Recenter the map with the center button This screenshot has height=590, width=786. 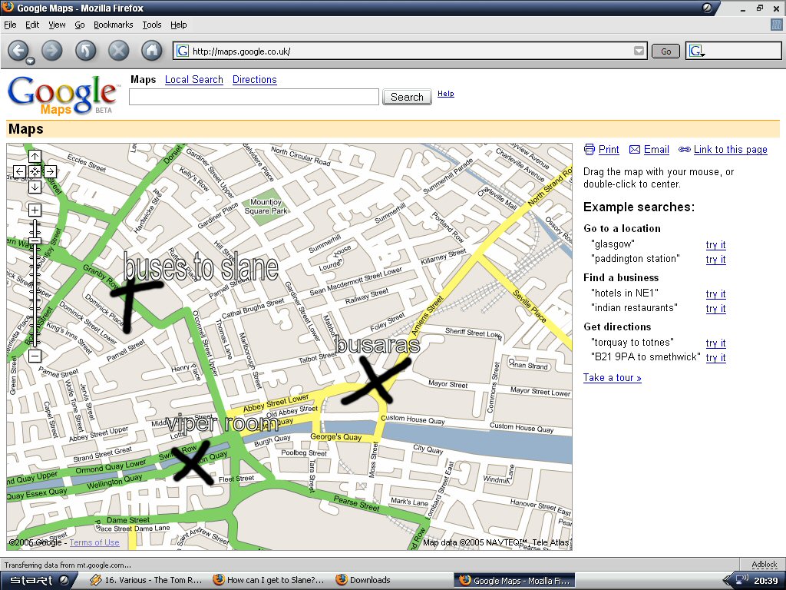coord(35,171)
